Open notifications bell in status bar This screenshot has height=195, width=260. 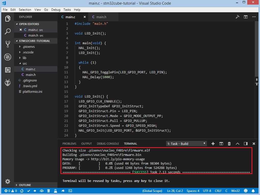pos(253,191)
